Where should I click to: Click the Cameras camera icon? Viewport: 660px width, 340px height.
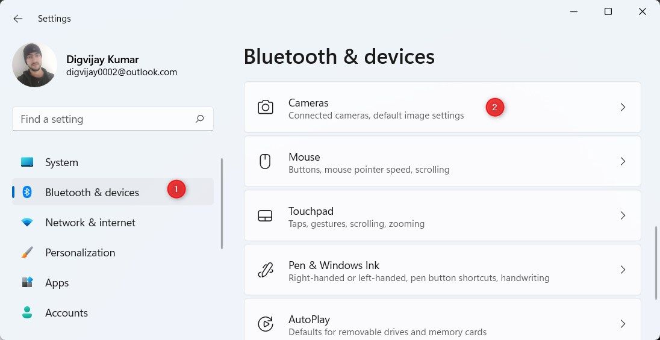coord(265,107)
